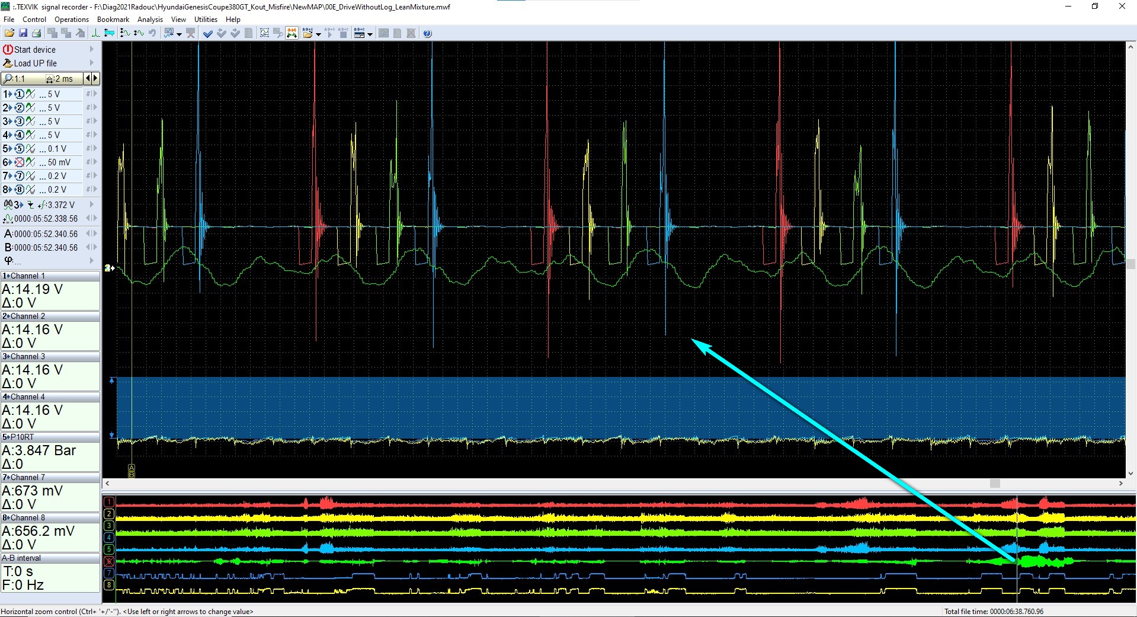
Task: Print the waveform using the printer icon
Action: (36, 33)
